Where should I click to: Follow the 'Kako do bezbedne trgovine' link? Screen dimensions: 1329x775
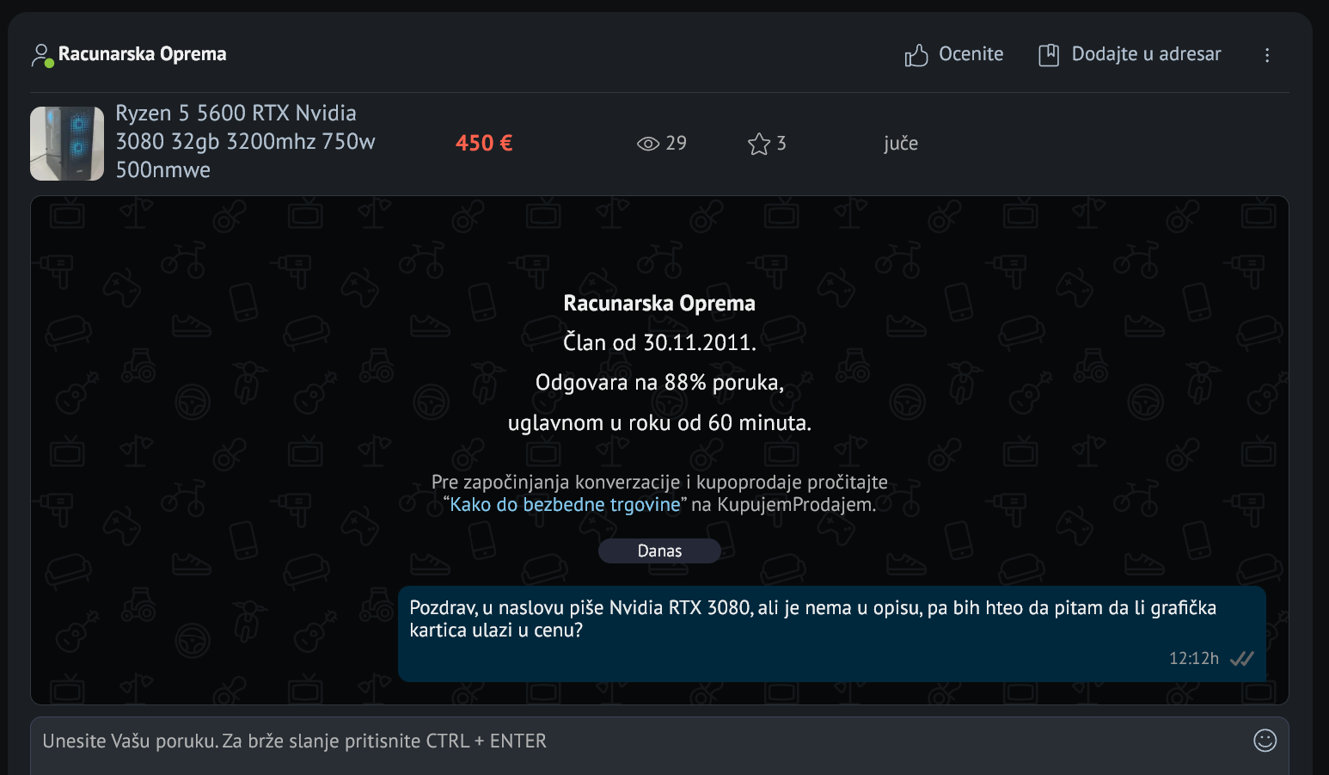tap(565, 505)
